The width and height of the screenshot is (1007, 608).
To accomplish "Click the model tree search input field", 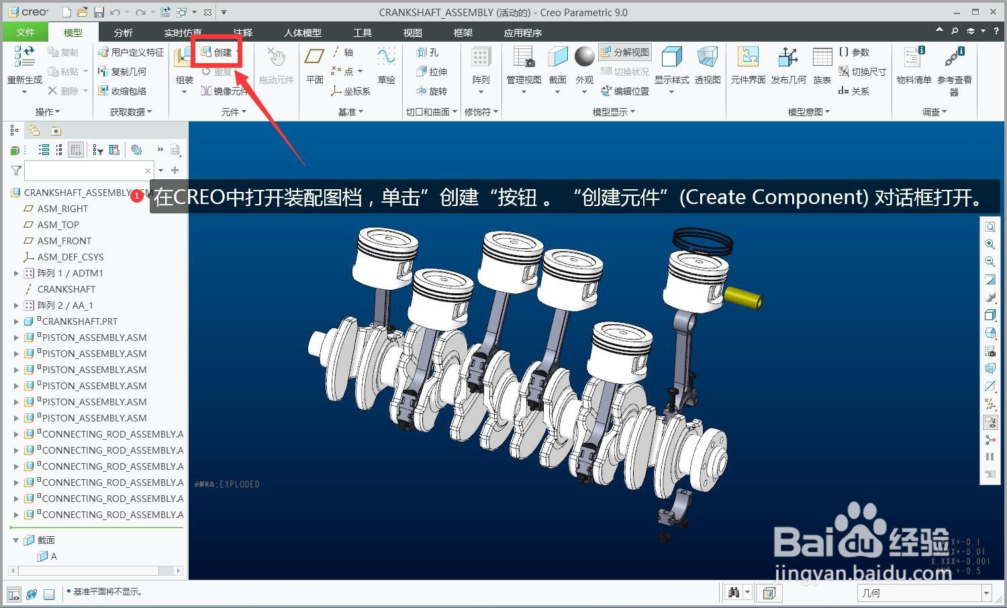I will coord(89,170).
